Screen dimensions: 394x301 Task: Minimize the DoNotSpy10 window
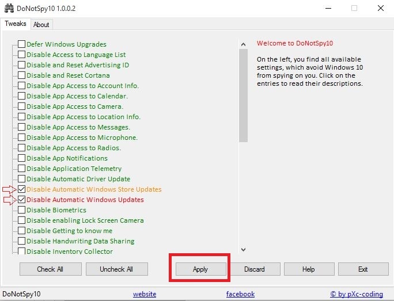pos(328,8)
